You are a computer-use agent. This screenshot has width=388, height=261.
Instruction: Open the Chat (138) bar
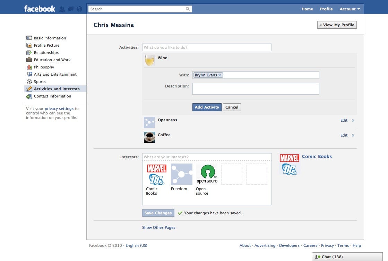click(348, 257)
